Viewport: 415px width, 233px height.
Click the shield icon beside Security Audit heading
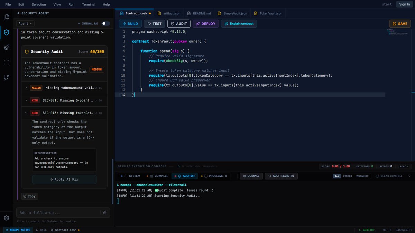point(27,51)
